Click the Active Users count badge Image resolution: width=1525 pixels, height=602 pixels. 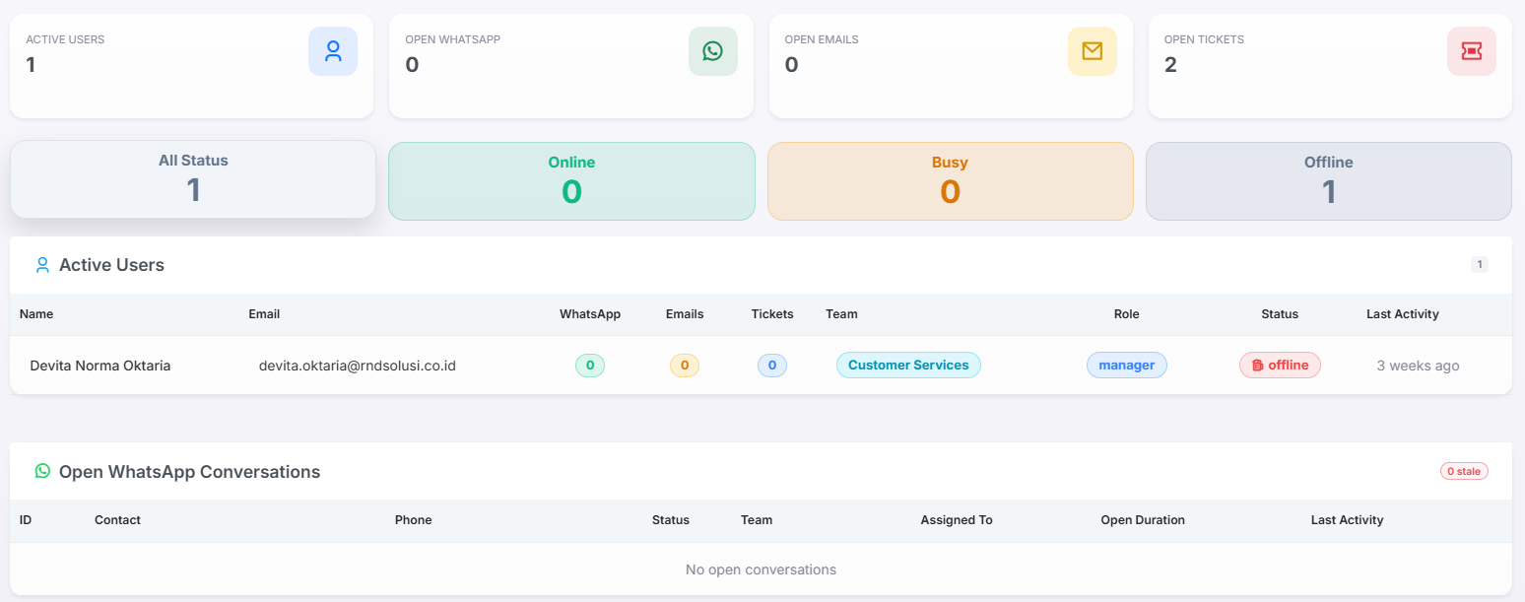[x=1479, y=264]
